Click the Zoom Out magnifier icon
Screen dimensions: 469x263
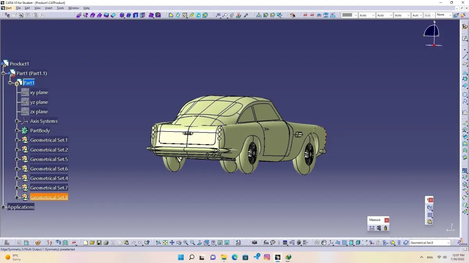[193, 242]
